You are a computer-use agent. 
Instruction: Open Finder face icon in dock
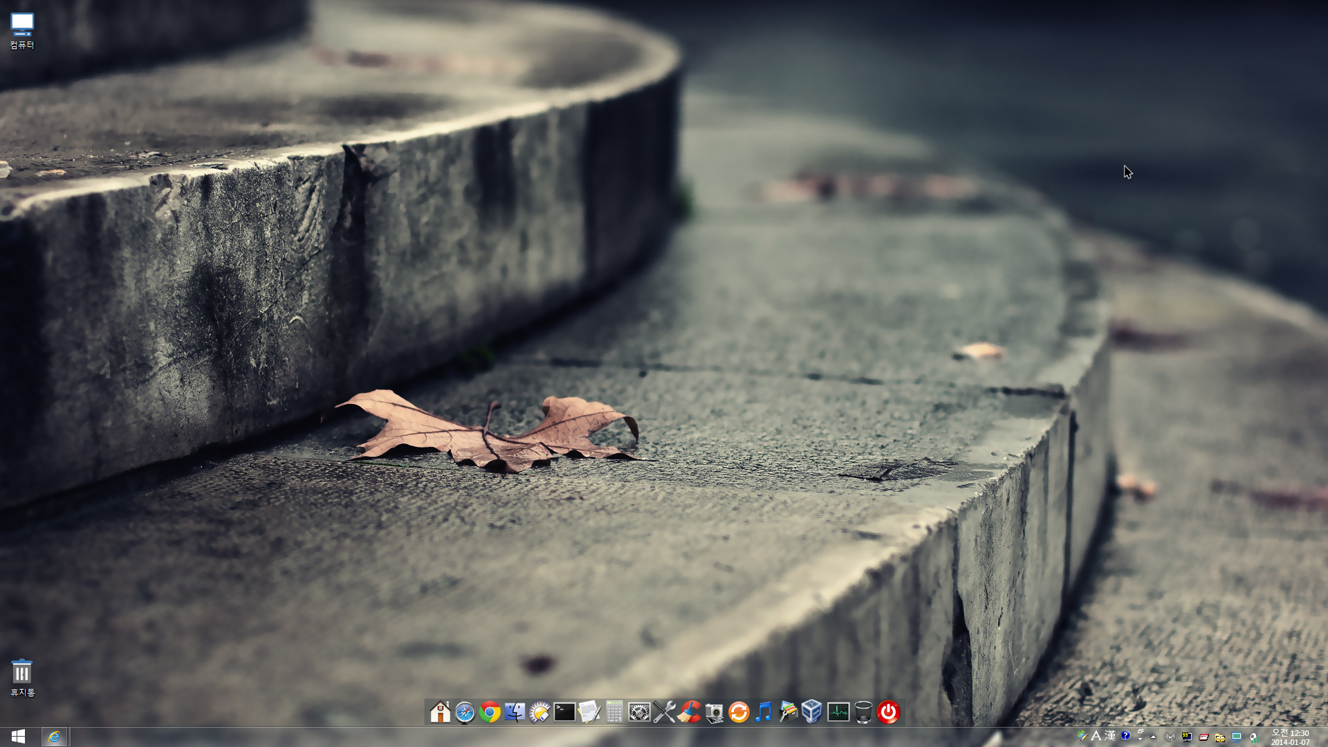tap(515, 712)
